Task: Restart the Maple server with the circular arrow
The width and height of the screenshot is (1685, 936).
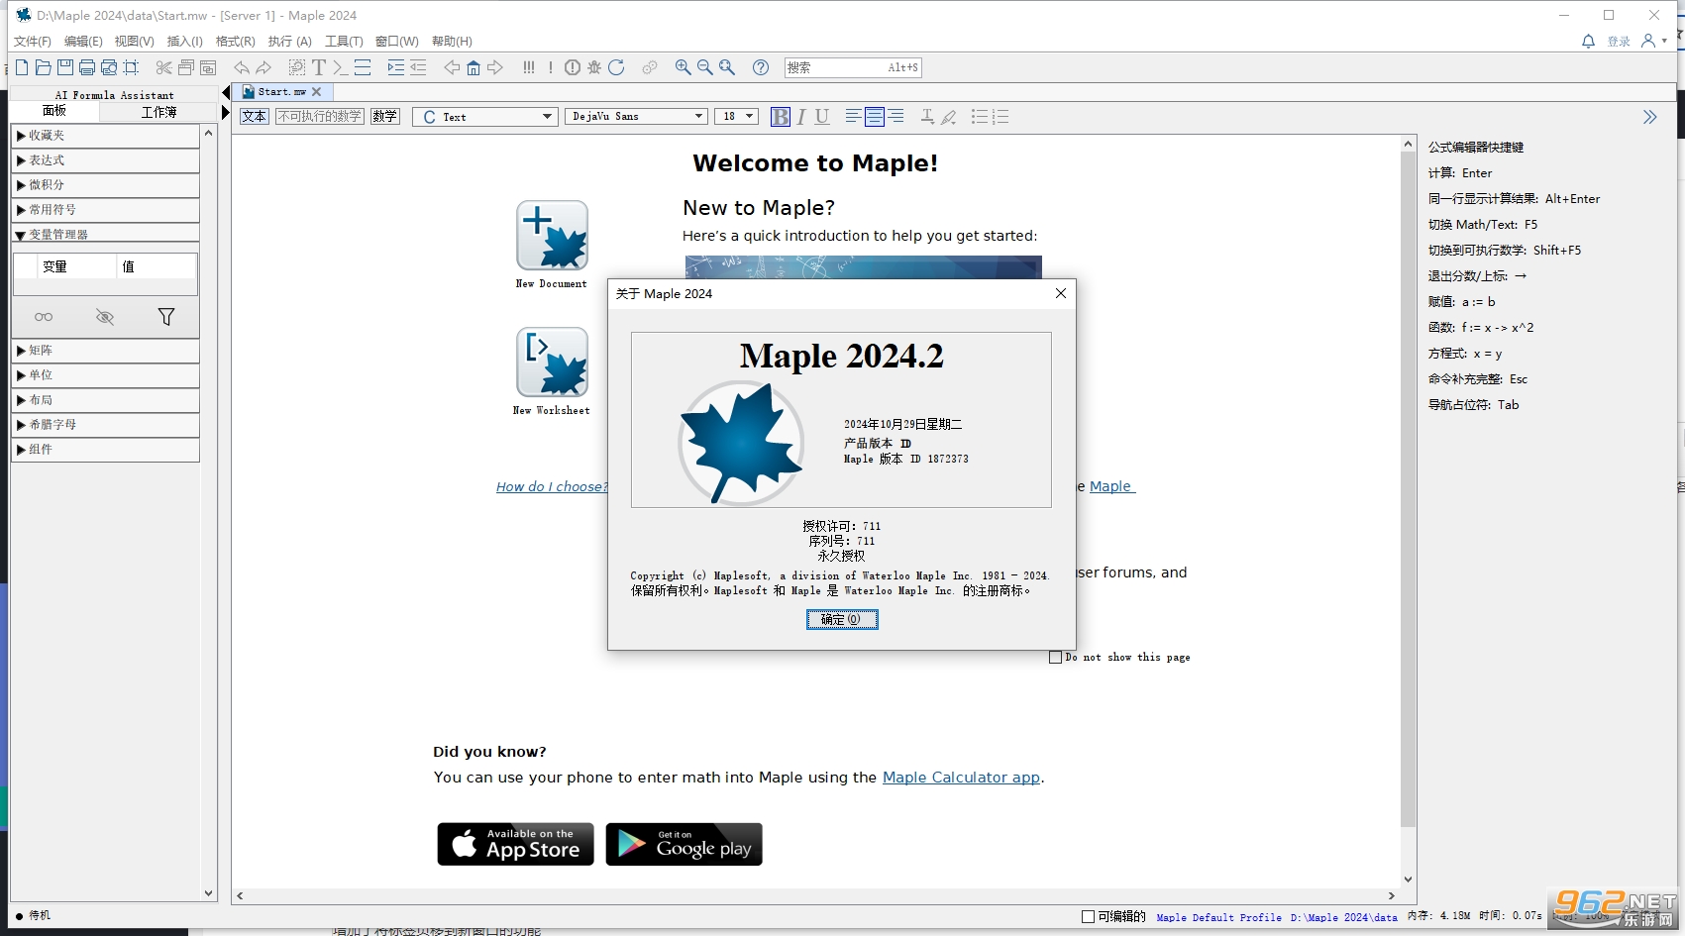Action: click(x=616, y=67)
